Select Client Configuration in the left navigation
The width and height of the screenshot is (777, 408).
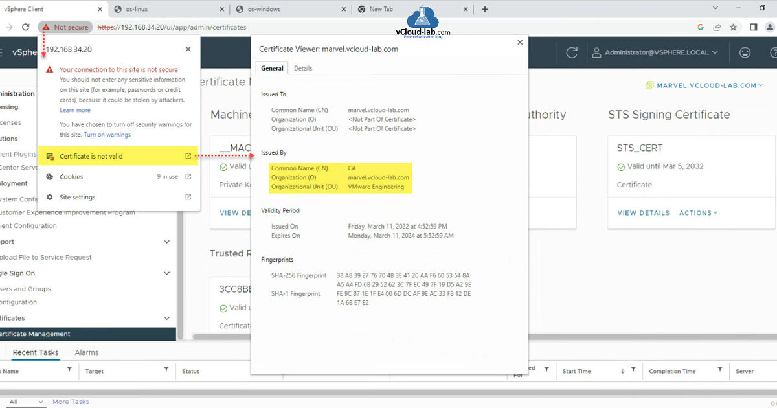coord(28,226)
